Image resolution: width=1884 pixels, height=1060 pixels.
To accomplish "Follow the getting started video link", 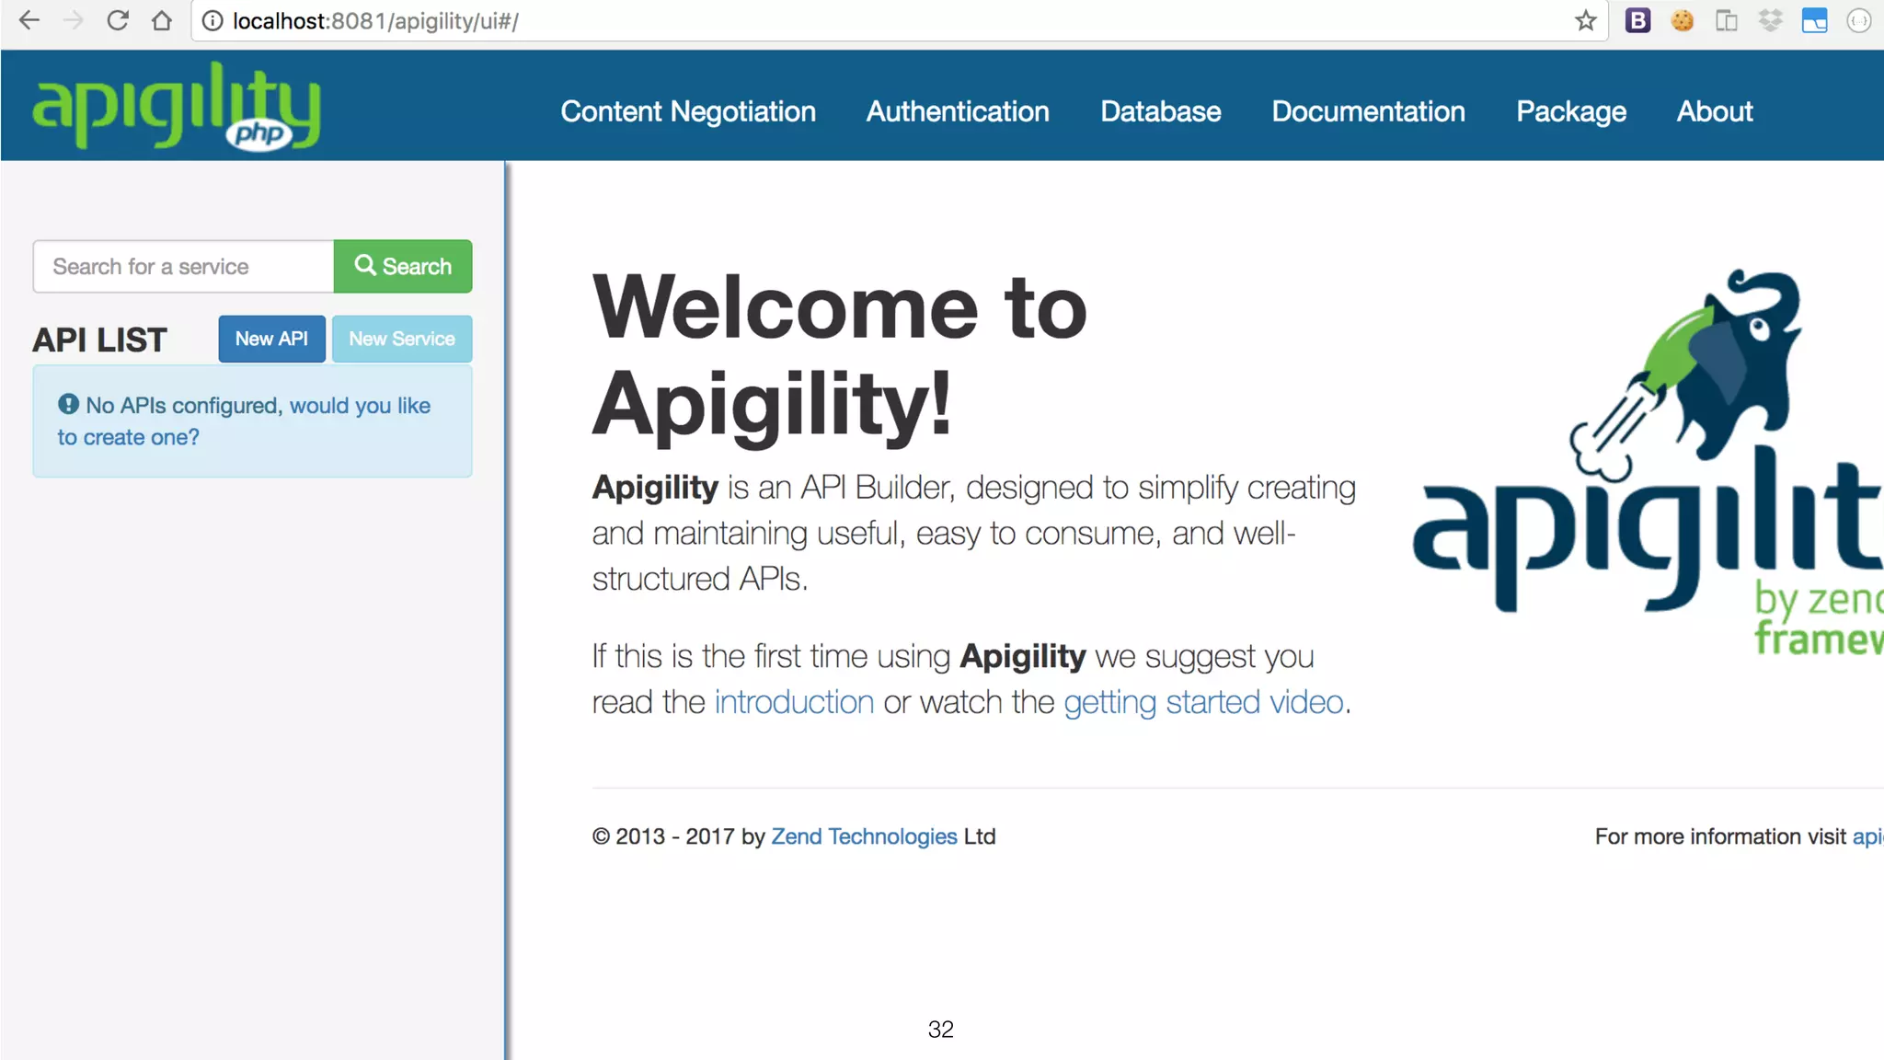I will (1203, 702).
